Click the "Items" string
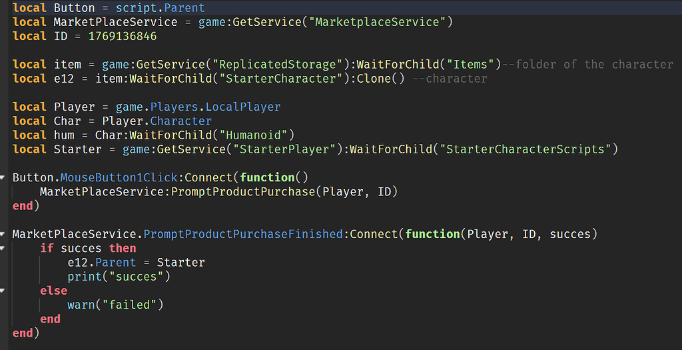682x350 pixels. [471, 65]
